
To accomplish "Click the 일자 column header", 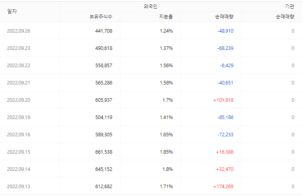I will pyautogui.click(x=12, y=11).
